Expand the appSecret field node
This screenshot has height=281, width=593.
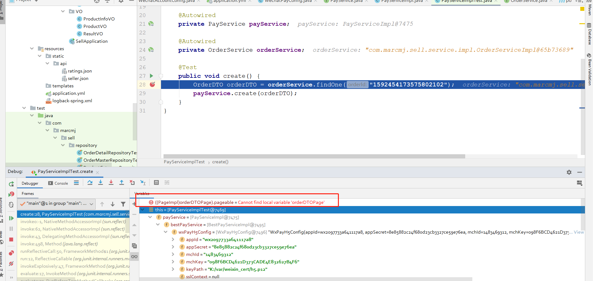pyautogui.click(x=173, y=247)
